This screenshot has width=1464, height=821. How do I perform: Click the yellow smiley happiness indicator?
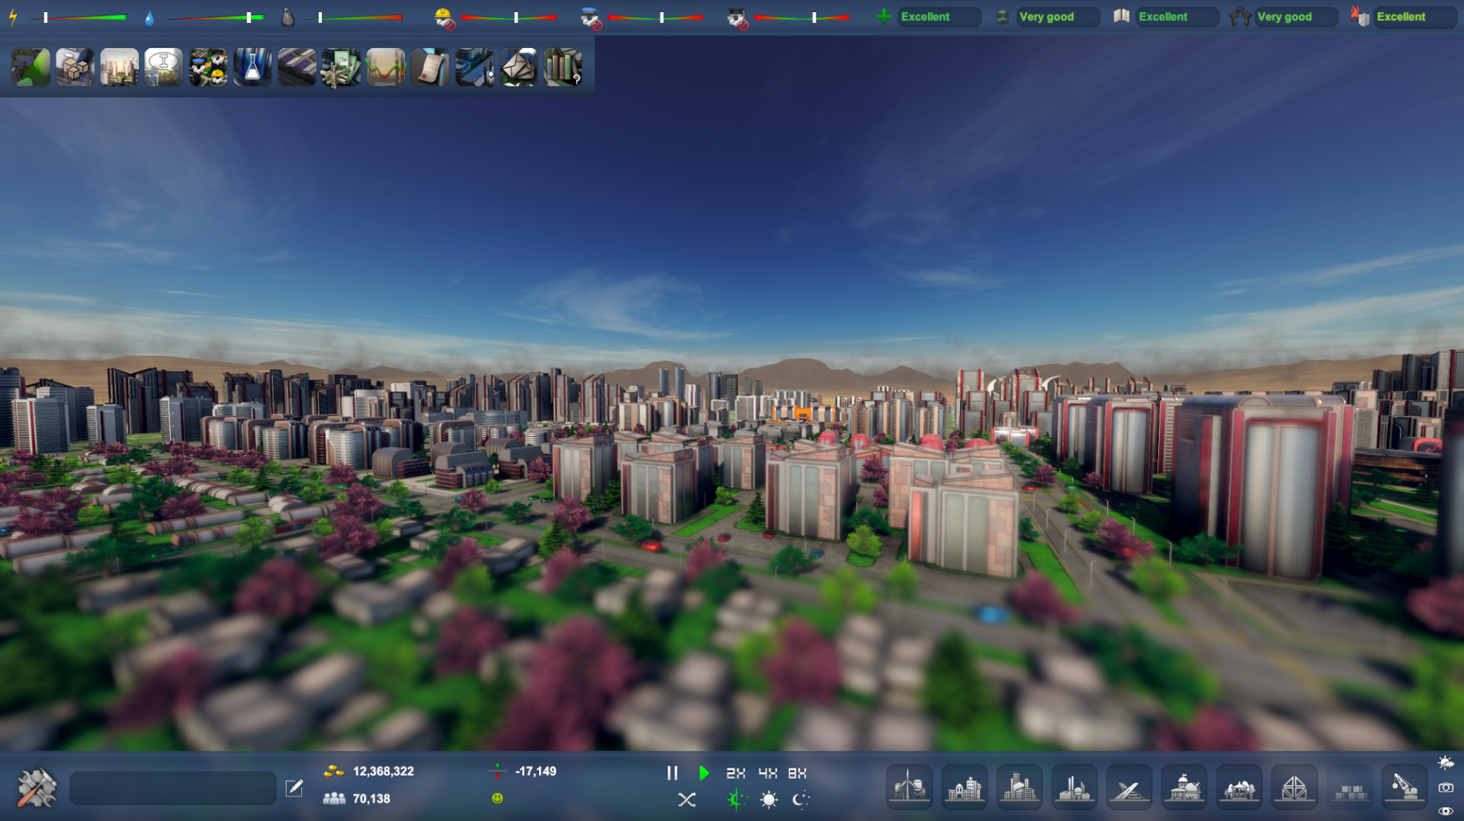498,798
